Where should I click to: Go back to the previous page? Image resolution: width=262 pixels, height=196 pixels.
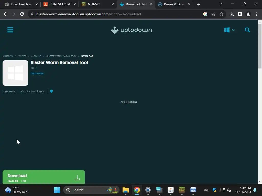tap(6, 14)
